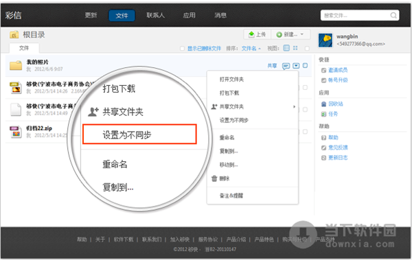
Task: Click the question mark icon beside sidebar 帮助
Action: [323, 138]
